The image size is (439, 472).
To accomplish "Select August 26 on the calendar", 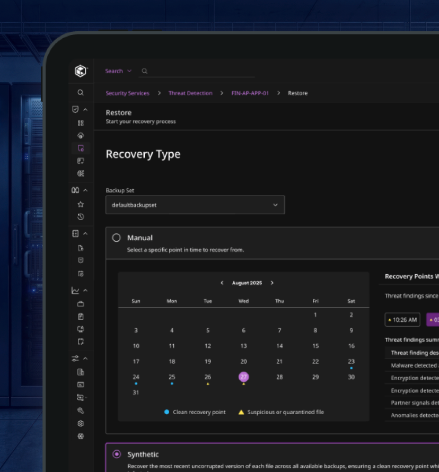I will tap(208, 377).
